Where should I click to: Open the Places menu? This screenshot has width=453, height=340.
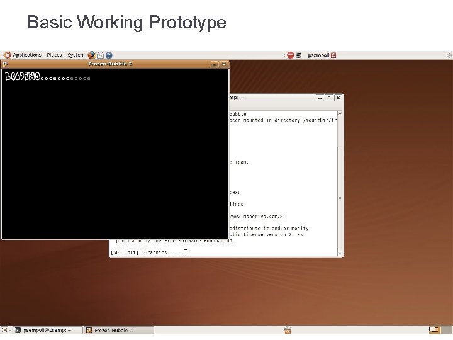tap(54, 55)
